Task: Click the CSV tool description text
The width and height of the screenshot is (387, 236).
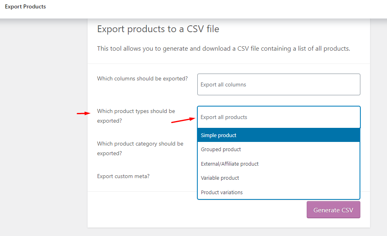Action: (223, 49)
